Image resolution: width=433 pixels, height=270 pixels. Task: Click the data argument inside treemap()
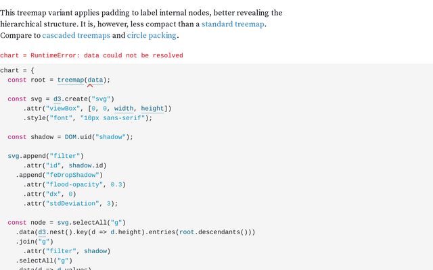95,80
